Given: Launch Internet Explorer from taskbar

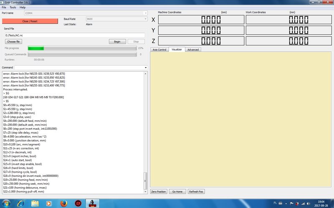Looking at the screenshot, I should coord(20,203).
